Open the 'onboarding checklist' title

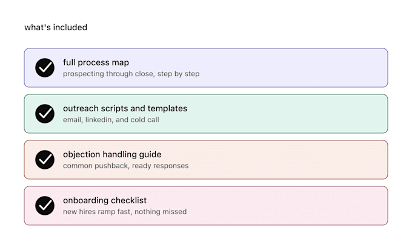[x=105, y=200]
